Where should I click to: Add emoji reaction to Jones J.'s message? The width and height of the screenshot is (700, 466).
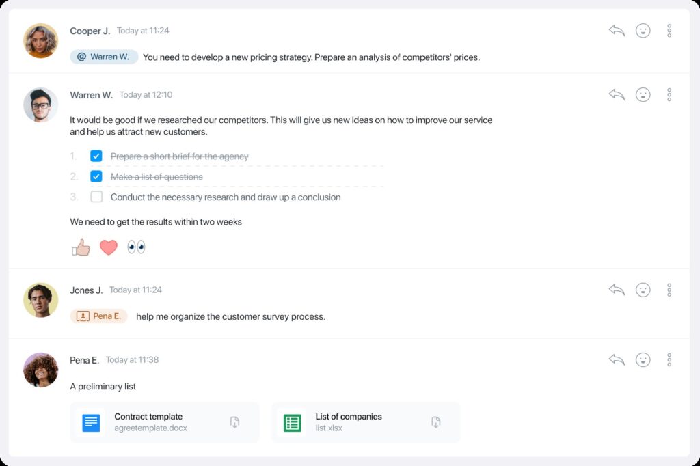pos(643,290)
